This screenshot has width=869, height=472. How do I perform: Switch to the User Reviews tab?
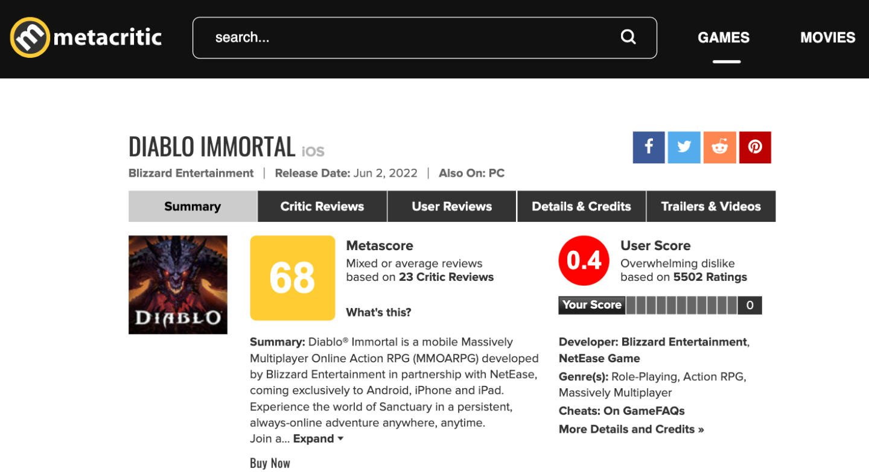point(451,206)
